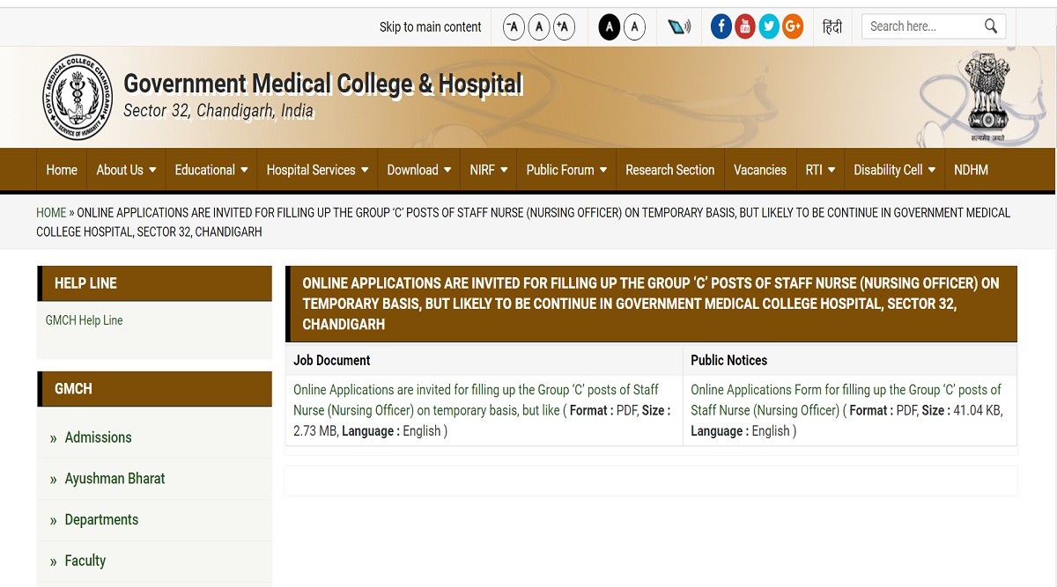This screenshot has width=1057, height=587.
Task: Increase font size with the +A icon
Action: 564,27
